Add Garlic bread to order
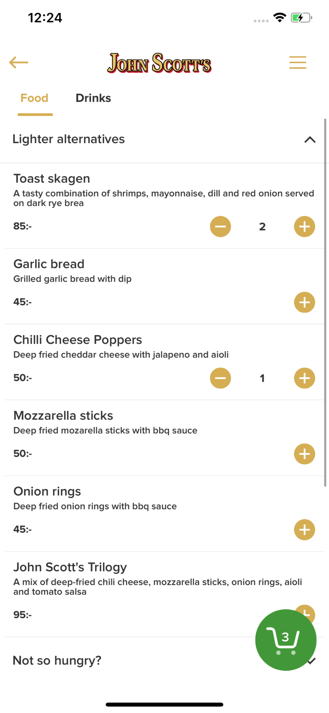This screenshot has width=329, height=713. tap(304, 302)
